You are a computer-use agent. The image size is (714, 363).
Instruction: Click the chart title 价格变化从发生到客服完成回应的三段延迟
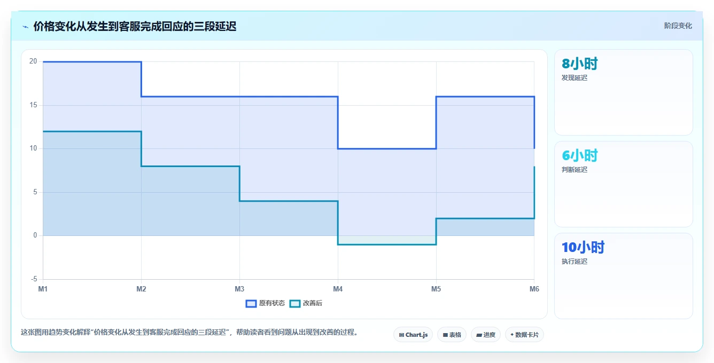[x=135, y=26]
